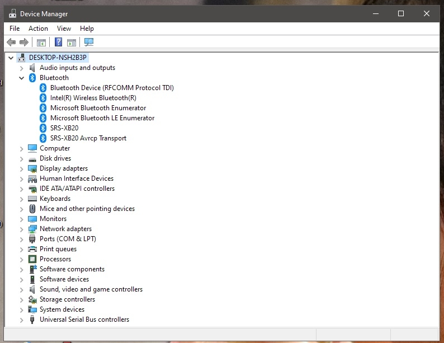Click the Device Manager title bar icon

12,13
